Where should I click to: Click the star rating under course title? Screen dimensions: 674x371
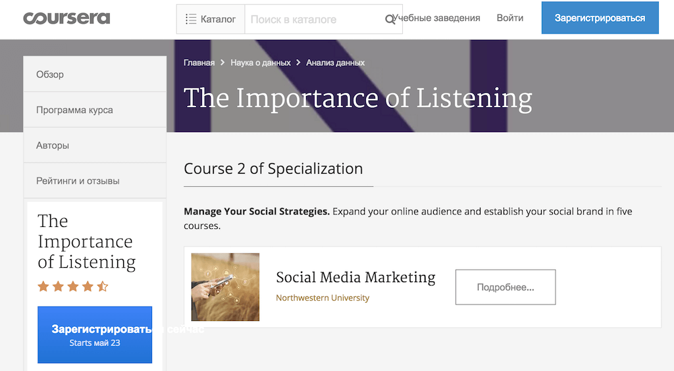click(x=73, y=286)
